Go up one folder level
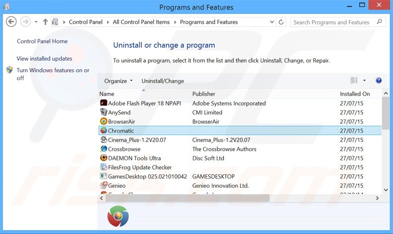 click(45, 22)
